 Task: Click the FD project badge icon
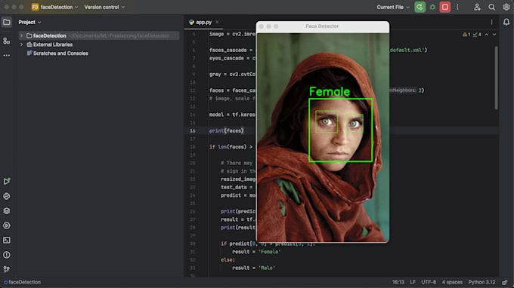point(35,8)
